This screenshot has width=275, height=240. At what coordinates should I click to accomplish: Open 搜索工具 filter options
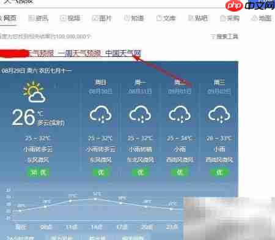point(224,37)
